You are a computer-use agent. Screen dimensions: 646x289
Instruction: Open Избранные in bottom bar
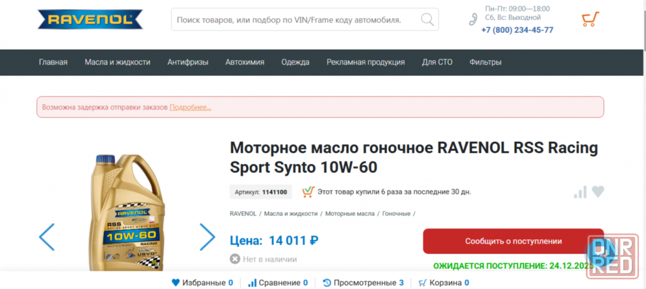coord(202,283)
